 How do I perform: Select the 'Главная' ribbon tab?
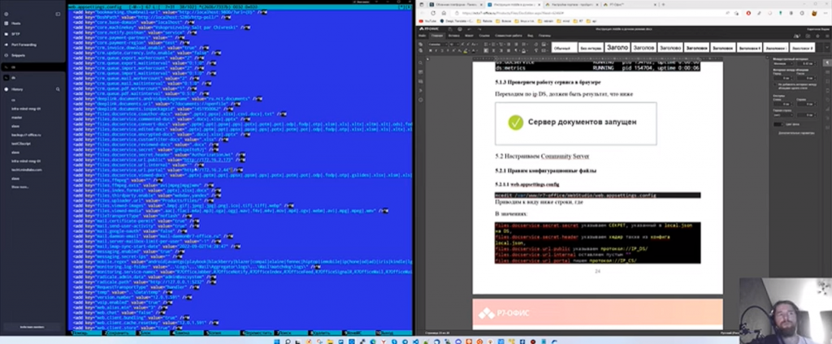[x=436, y=36]
